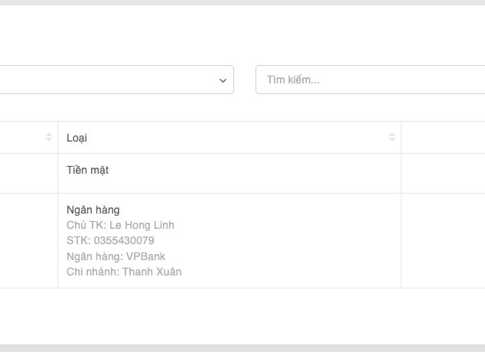
Task: Click the empty cell right of Ngân hàng details
Action: point(443,240)
